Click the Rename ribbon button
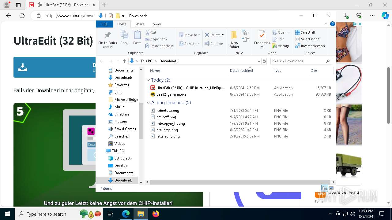392x220 pixels. (214, 44)
